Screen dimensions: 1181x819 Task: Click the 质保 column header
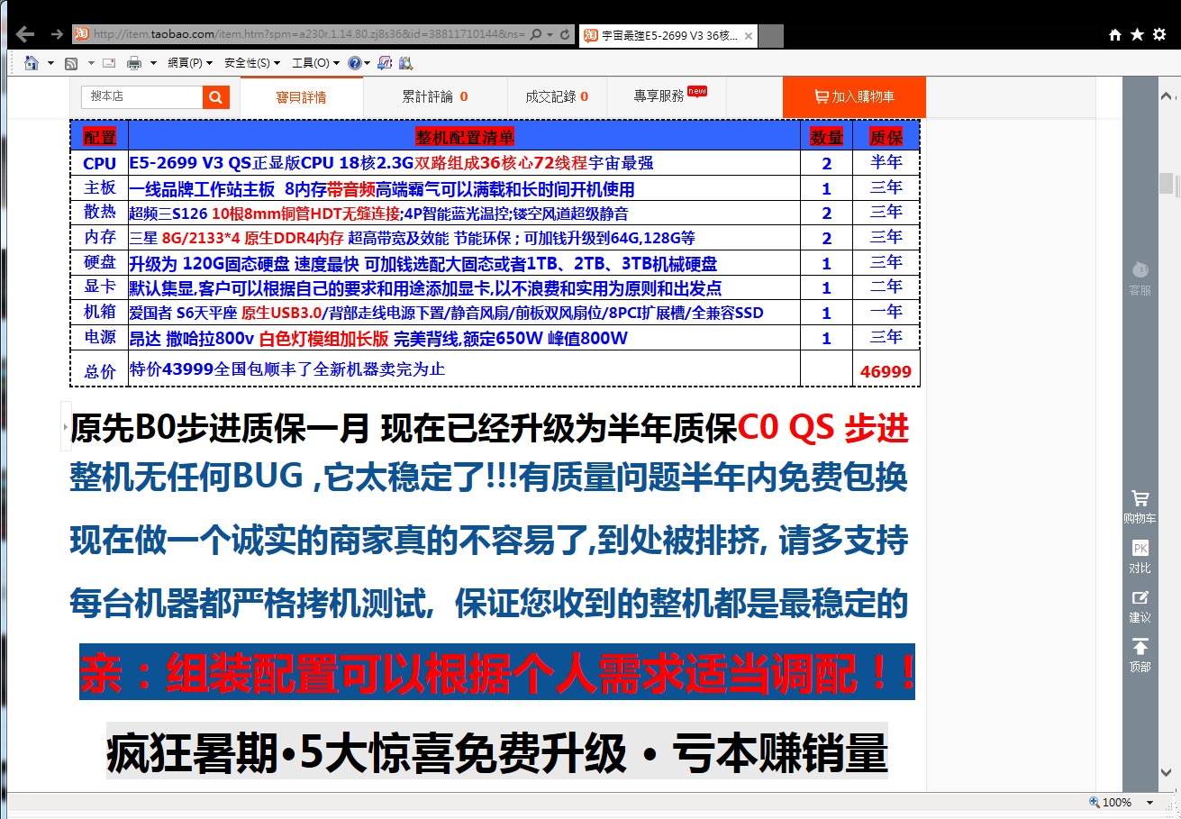click(x=886, y=137)
